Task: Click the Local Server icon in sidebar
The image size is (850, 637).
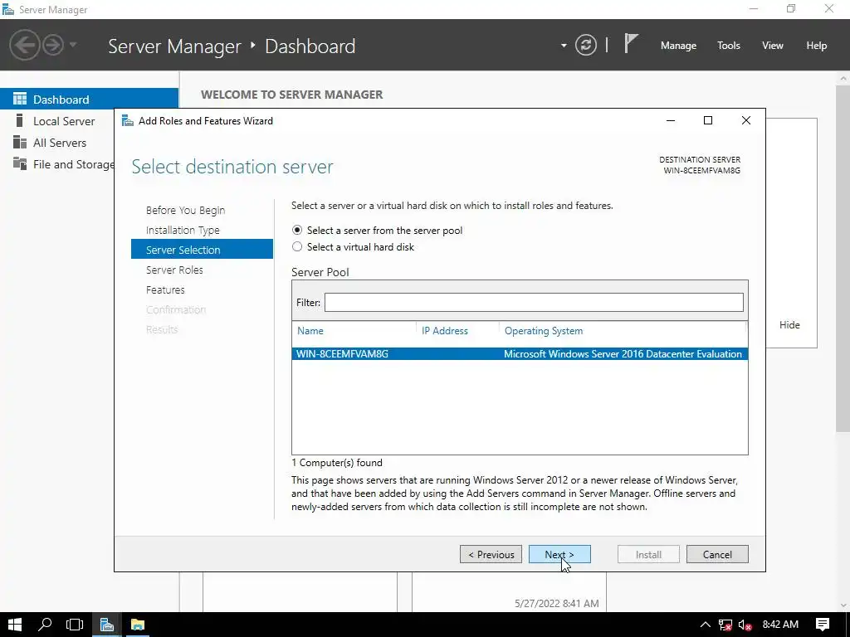Action: 20,120
